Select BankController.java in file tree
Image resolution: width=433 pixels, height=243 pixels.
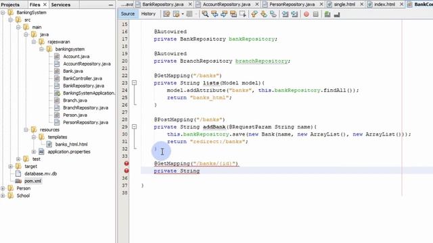point(83,78)
